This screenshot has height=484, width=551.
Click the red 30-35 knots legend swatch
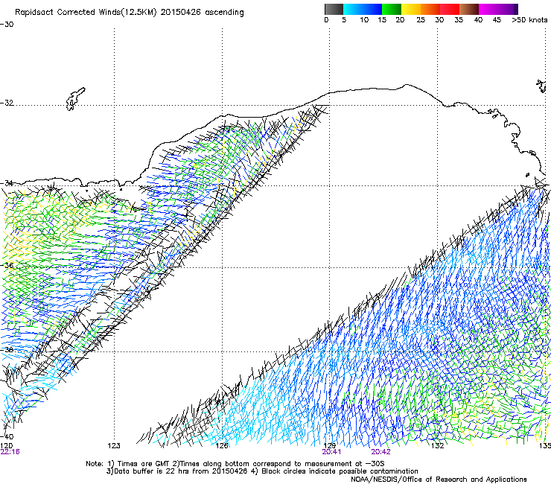point(450,9)
